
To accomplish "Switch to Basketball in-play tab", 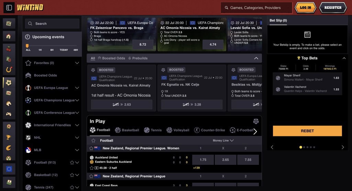I will (127, 130).
